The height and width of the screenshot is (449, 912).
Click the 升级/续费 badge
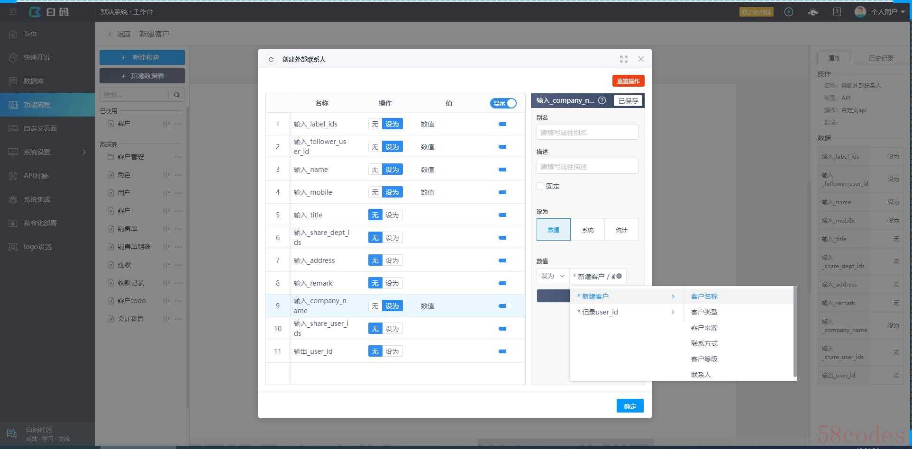757,12
